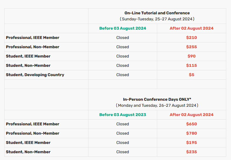Select the $235 in-person Student Non-Member price

(x=191, y=152)
